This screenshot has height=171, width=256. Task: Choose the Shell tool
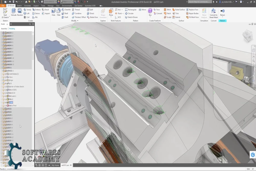click(65, 14)
